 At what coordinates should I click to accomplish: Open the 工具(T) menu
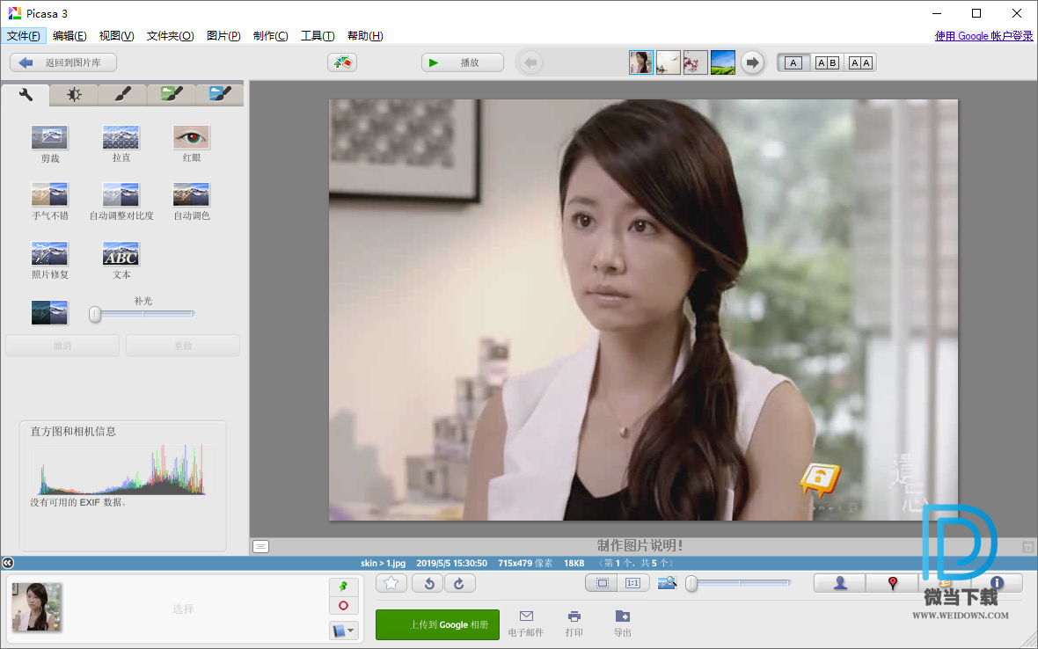[x=317, y=36]
